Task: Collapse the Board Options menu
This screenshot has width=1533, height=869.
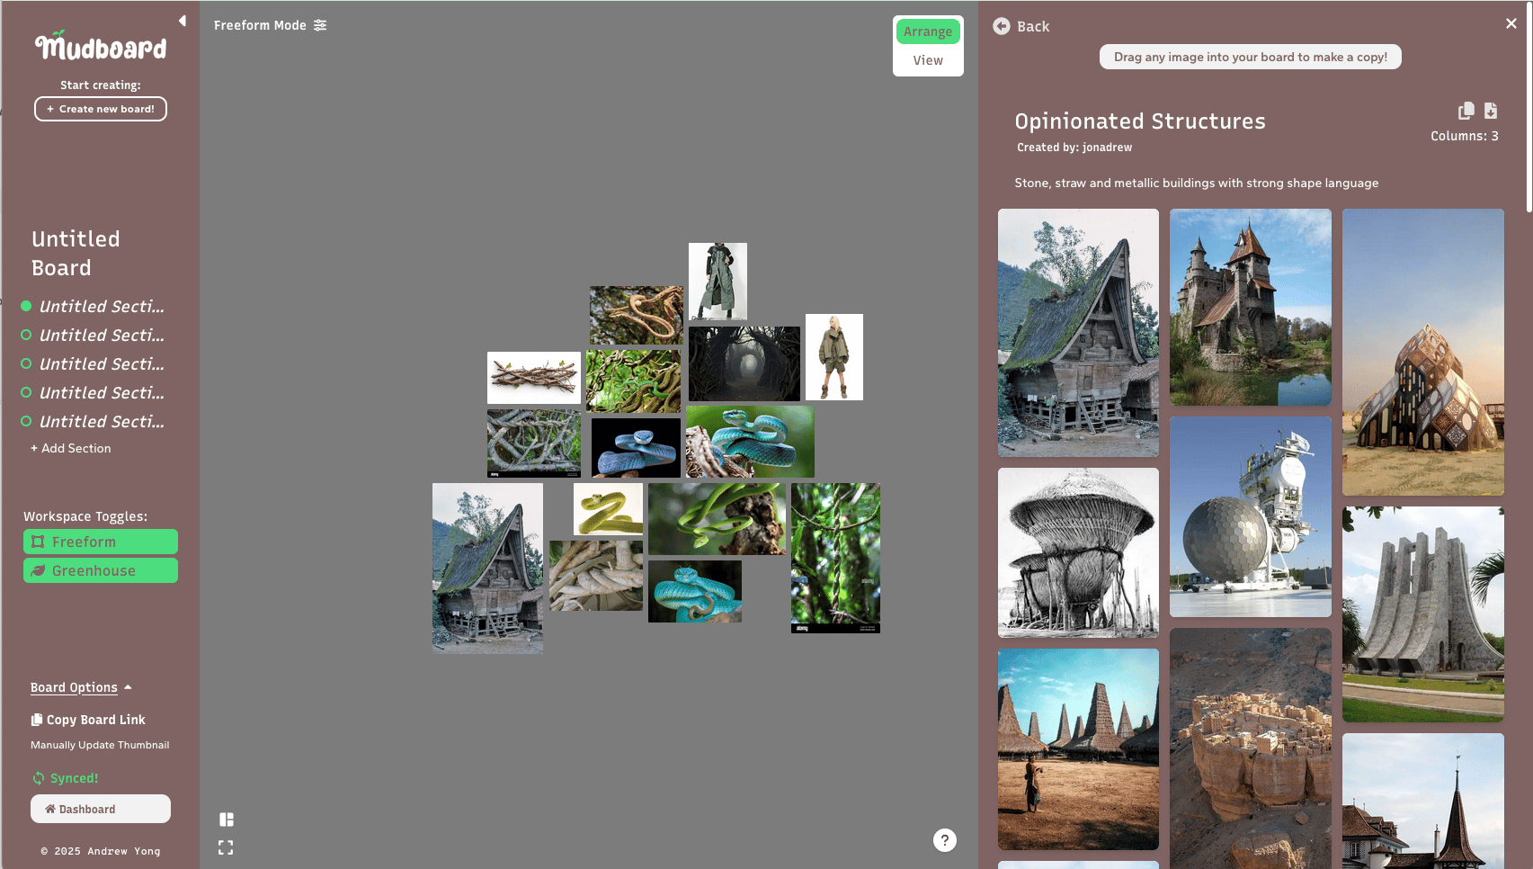Action: coord(81,687)
